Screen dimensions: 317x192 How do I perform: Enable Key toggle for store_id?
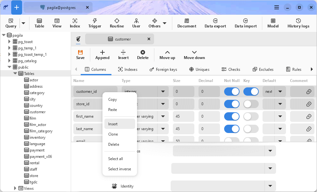[251, 104]
